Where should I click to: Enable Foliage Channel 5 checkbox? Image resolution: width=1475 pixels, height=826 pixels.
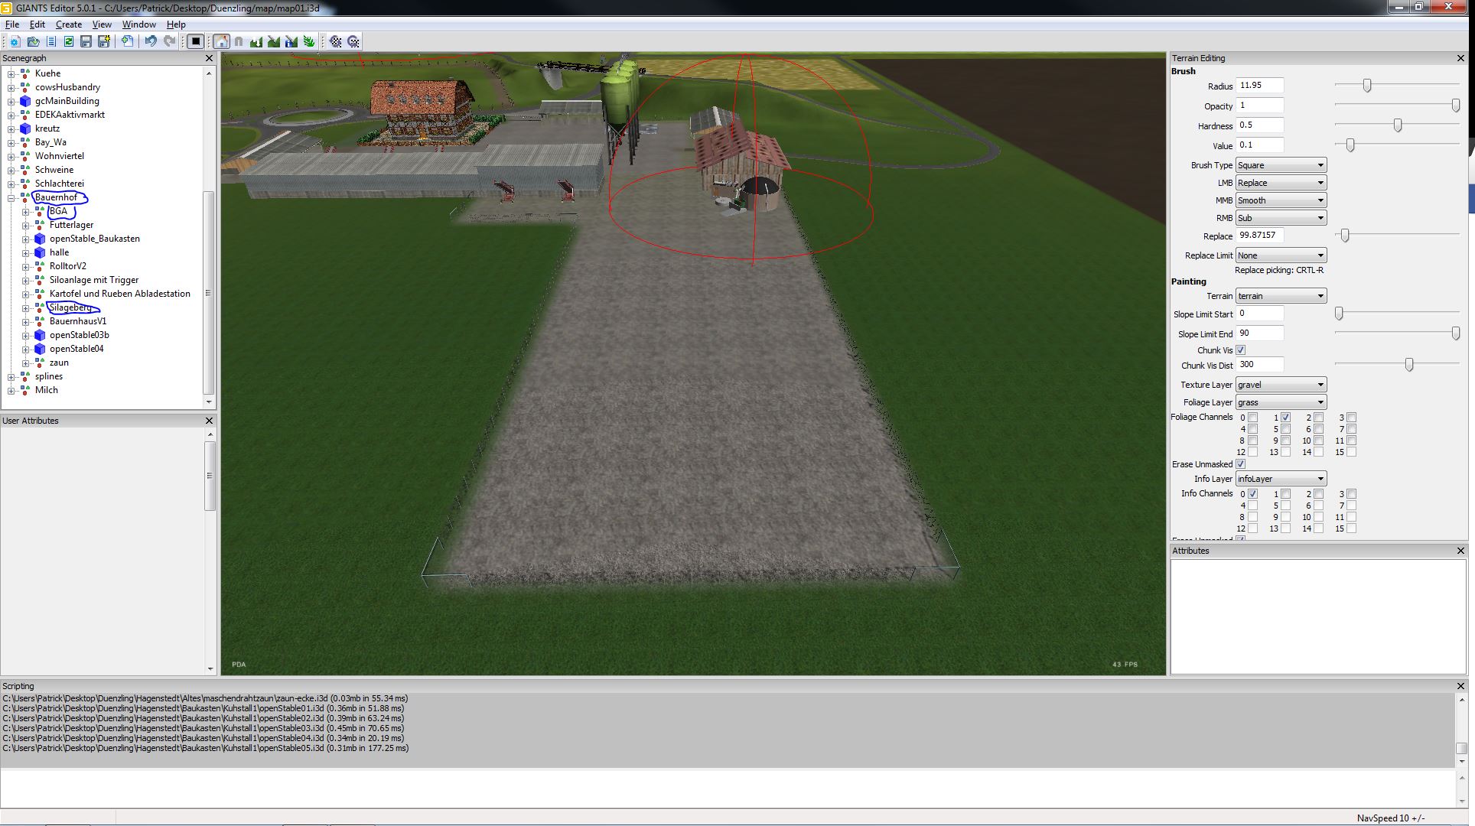pyautogui.click(x=1285, y=429)
